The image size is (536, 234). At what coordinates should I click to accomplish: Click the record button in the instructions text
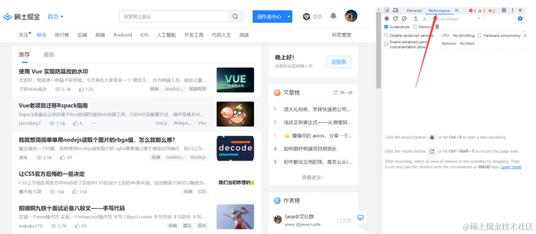(x=432, y=138)
